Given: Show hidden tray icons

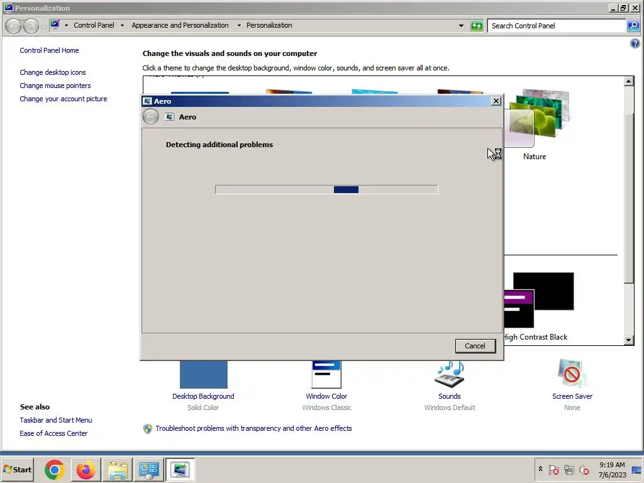Looking at the screenshot, I should click(x=540, y=469).
